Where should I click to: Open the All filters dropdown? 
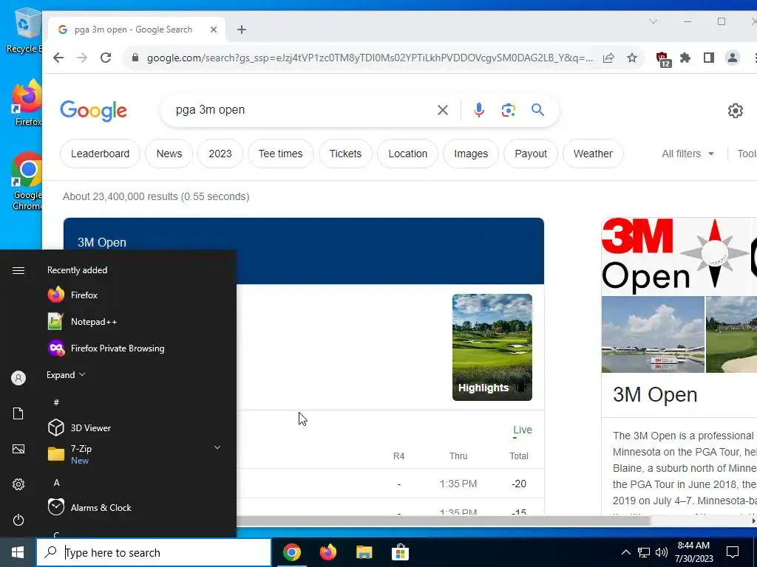click(x=688, y=154)
